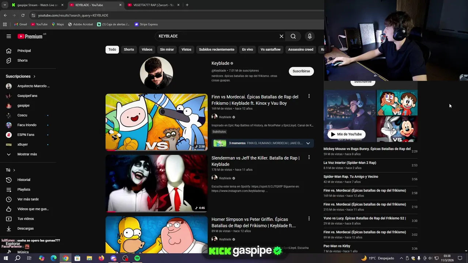Select the Shorts filter chip
This screenshot has width=468, height=263.
(129, 49)
